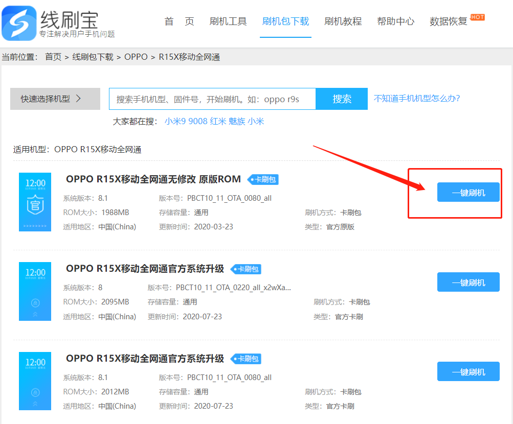
Task: Click 卡刷包 tag on 2095MB entry
Action: pyautogui.click(x=246, y=269)
